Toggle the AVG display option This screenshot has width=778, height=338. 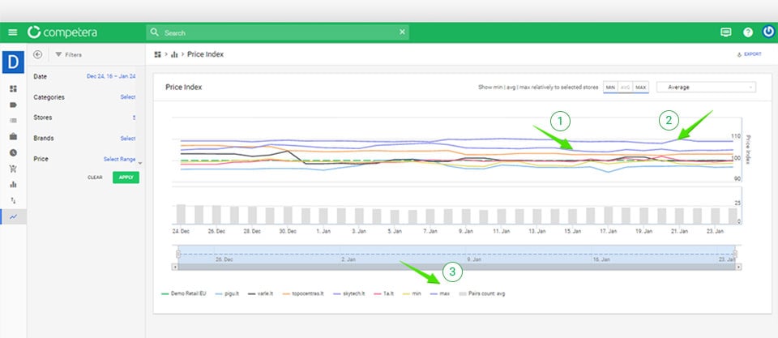(x=626, y=87)
